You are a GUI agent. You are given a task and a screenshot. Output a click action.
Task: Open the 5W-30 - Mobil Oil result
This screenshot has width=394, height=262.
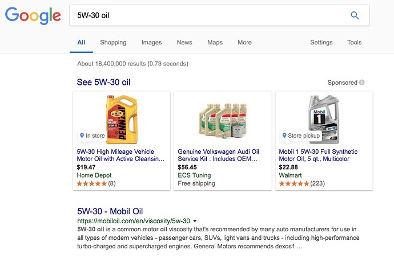110,210
